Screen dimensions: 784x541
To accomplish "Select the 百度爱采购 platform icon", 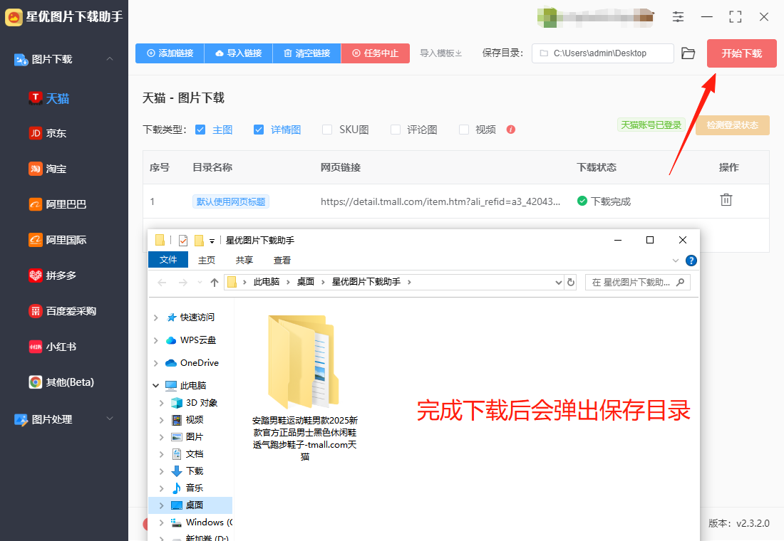I will 36,311.
